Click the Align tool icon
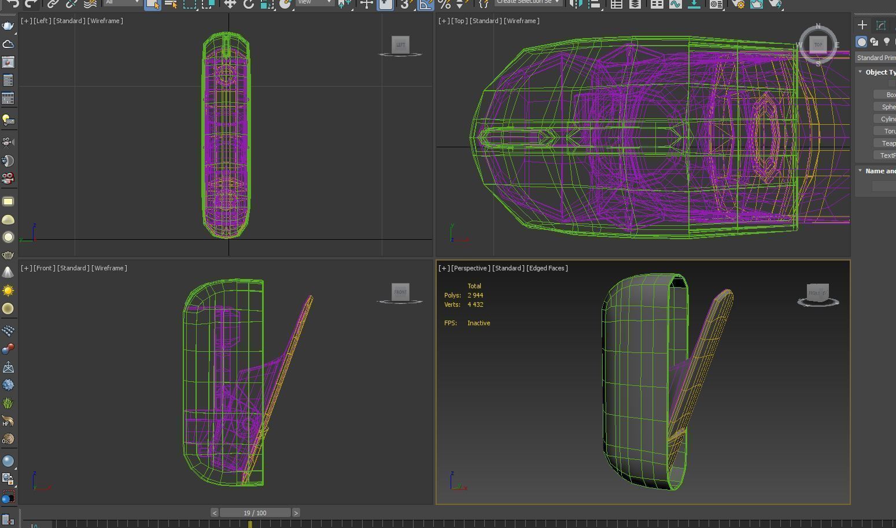 (x=595, y=3)
